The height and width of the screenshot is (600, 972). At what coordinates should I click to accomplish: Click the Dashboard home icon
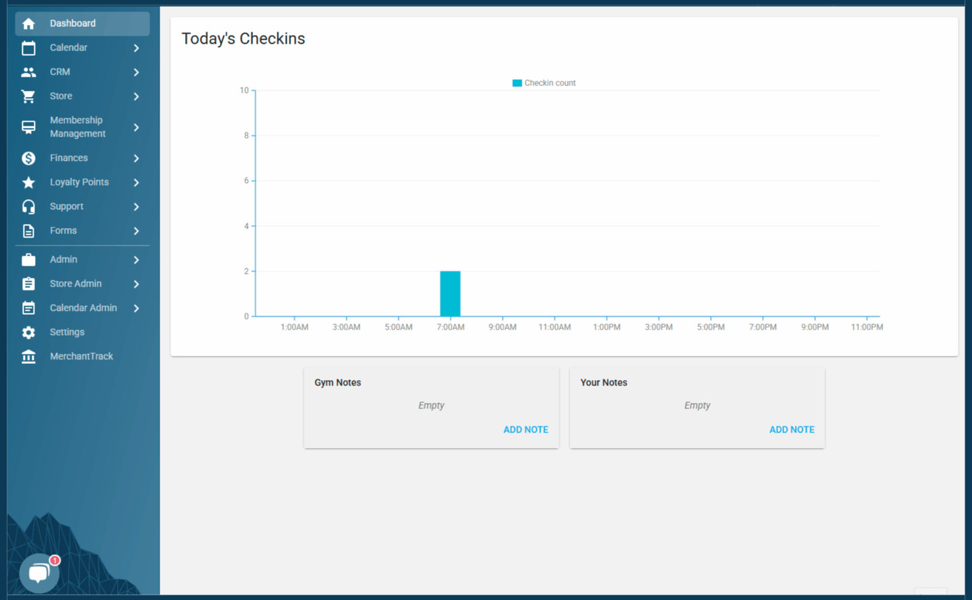click(x=28, y=24)
